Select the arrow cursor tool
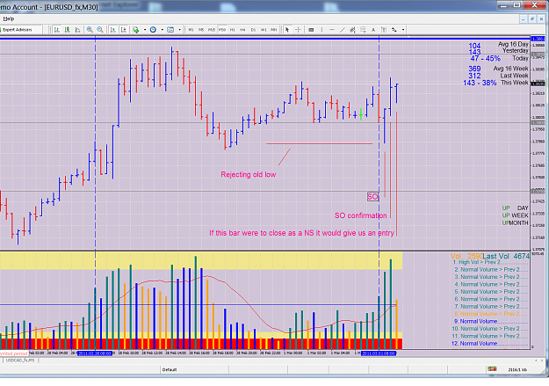The height and width of the screenshot is (386, 549). (287, 30)
